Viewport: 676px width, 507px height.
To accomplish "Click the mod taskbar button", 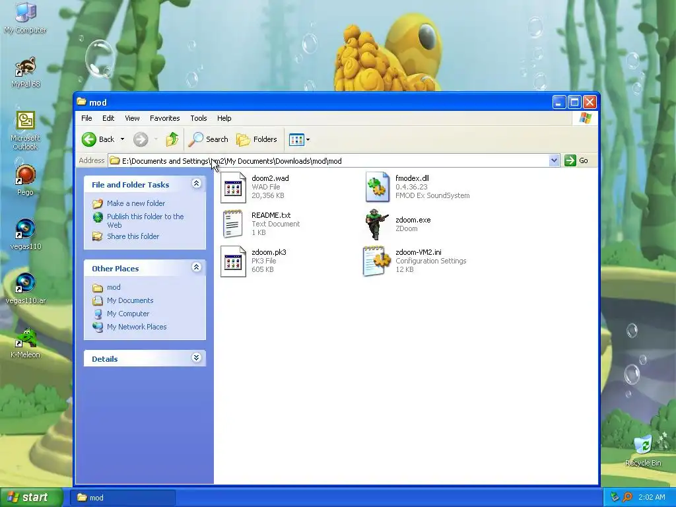I will pos(123,498).
